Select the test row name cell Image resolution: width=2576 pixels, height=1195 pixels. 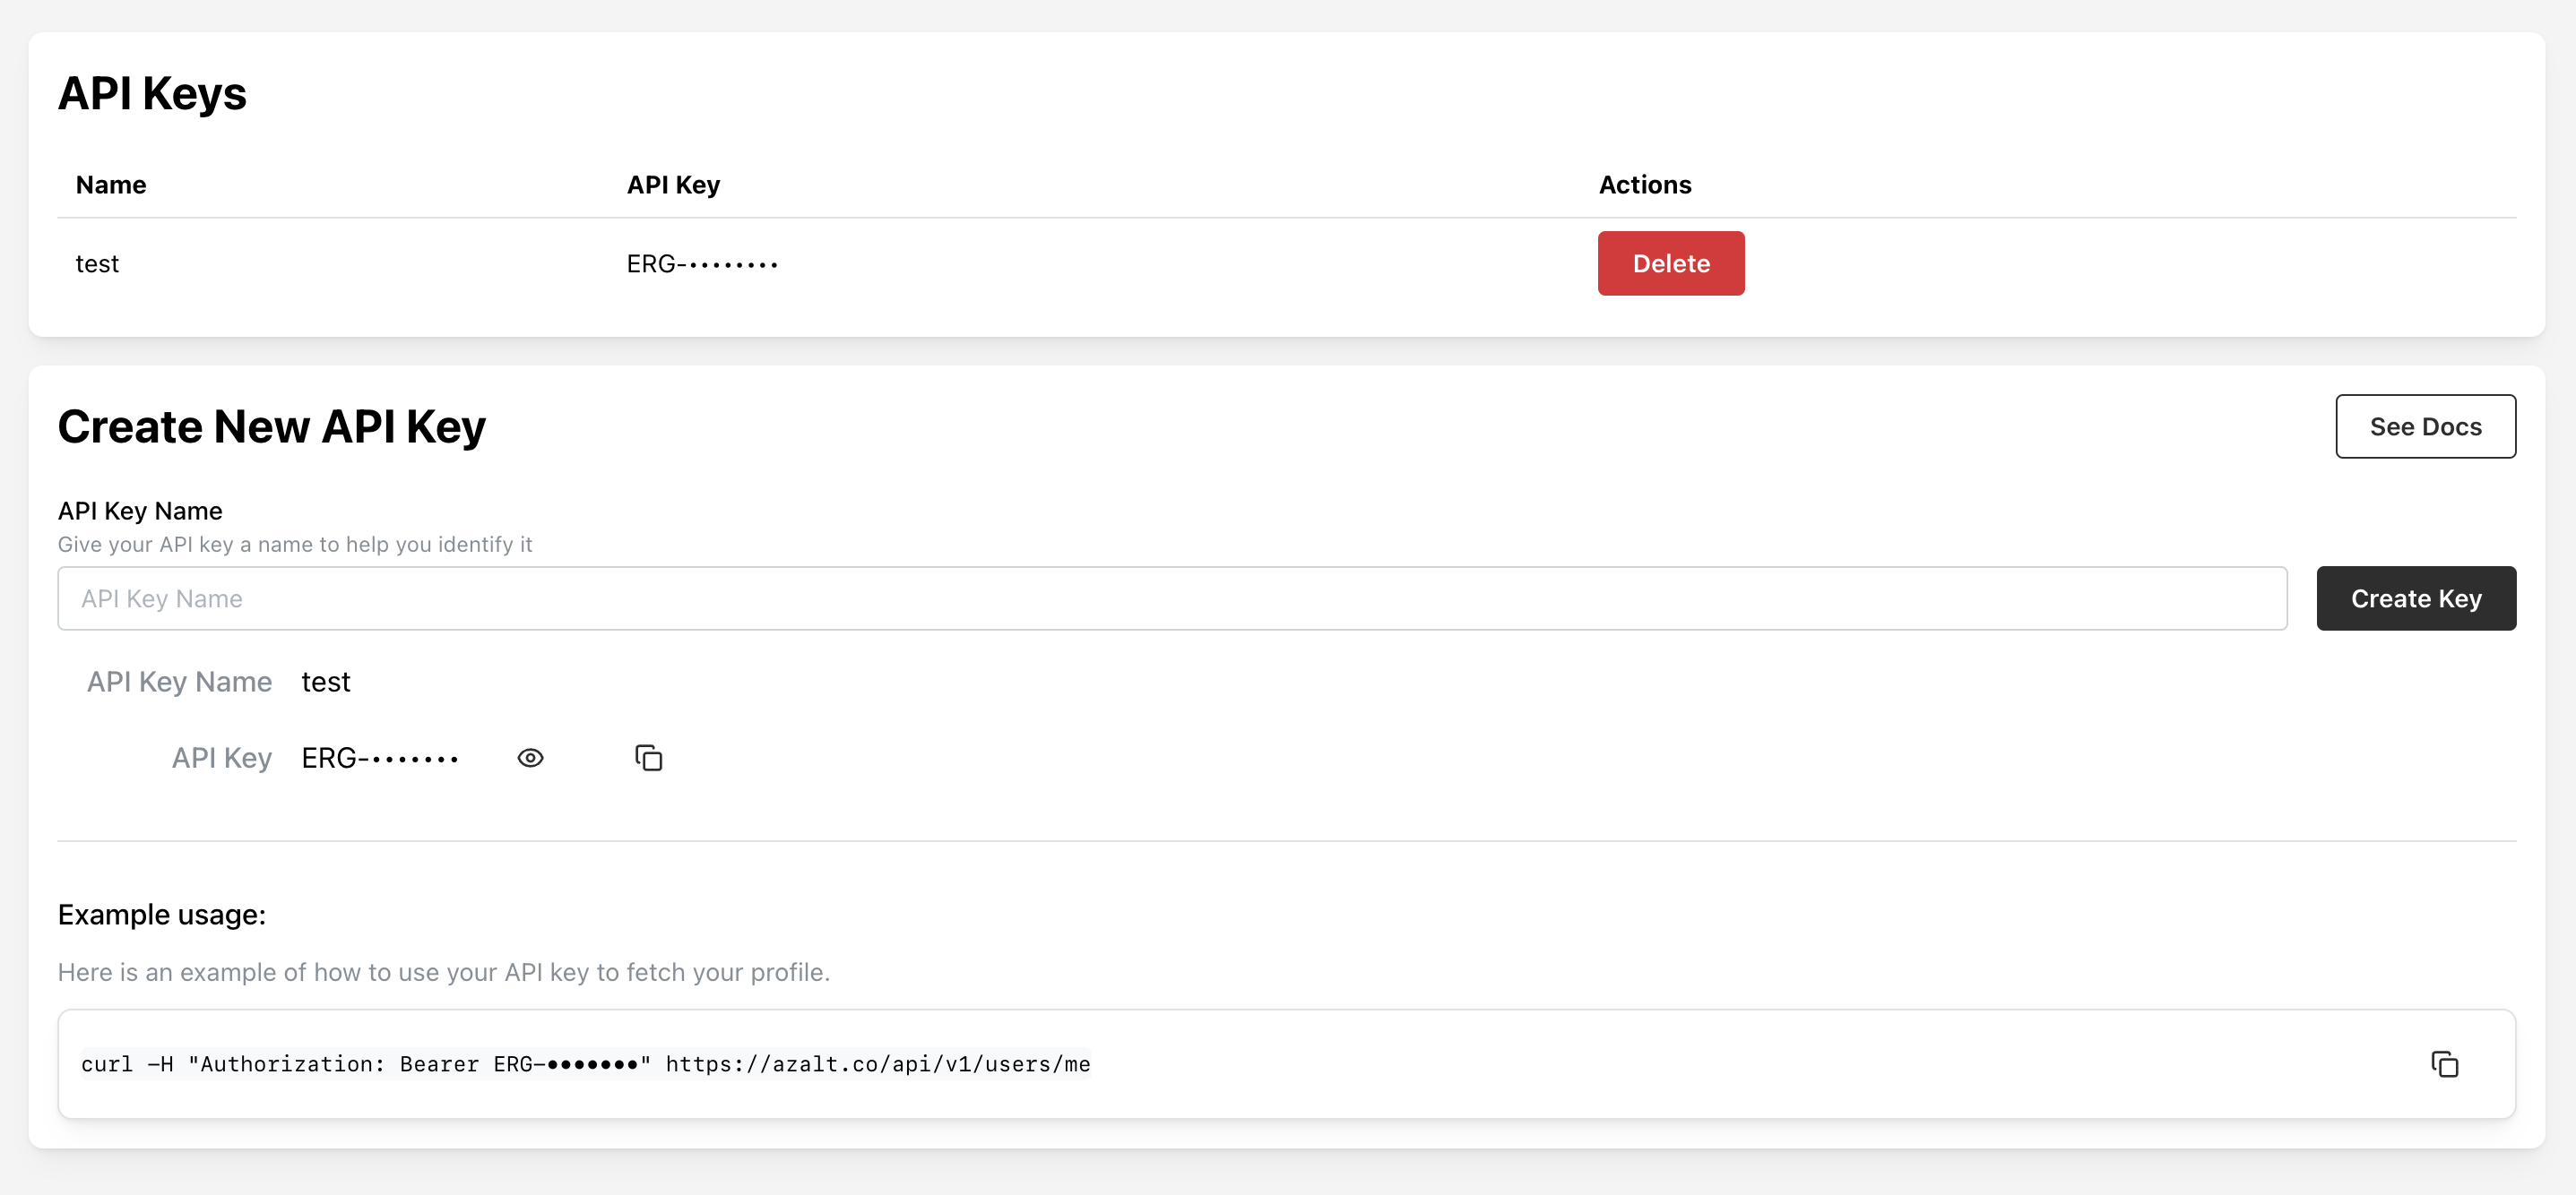pyautogui.click(x=97, y=263)
